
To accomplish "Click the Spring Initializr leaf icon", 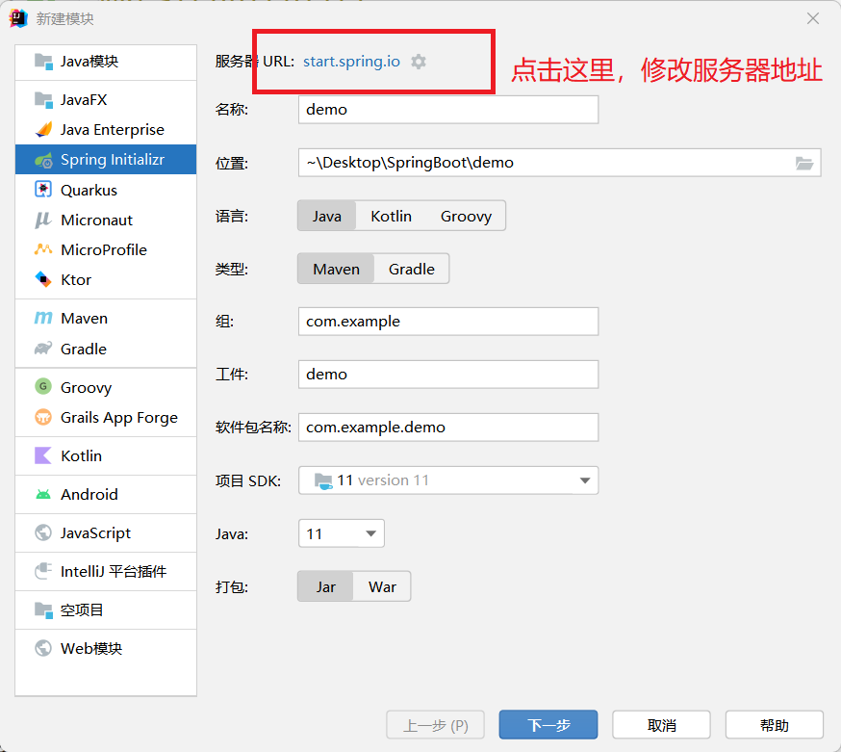I will [x=43, y=160].
